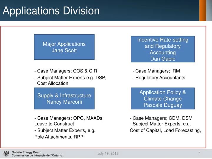212x159 pixels.
Task: Click the slide number 1 in footer
Action: click(200, 153)
